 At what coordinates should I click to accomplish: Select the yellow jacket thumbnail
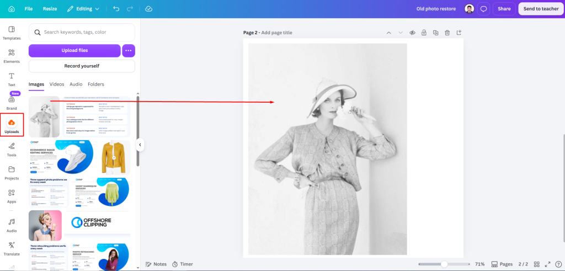(114, 157)
